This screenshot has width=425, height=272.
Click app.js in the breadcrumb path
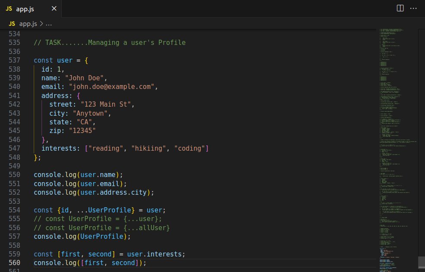tap(28, 24)
